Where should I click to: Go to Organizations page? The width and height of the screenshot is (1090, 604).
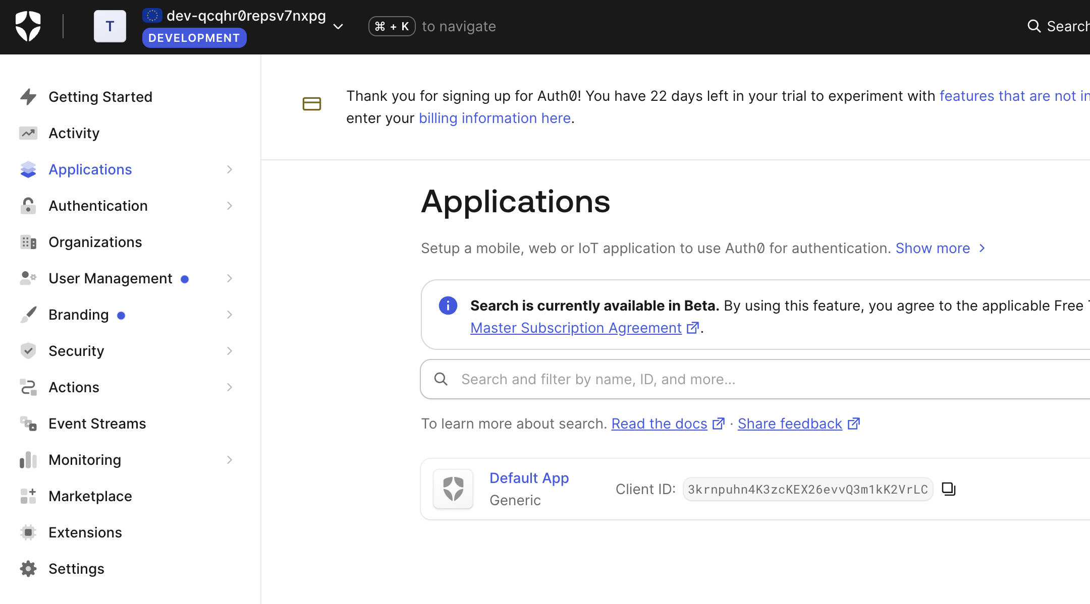(95, 242)
